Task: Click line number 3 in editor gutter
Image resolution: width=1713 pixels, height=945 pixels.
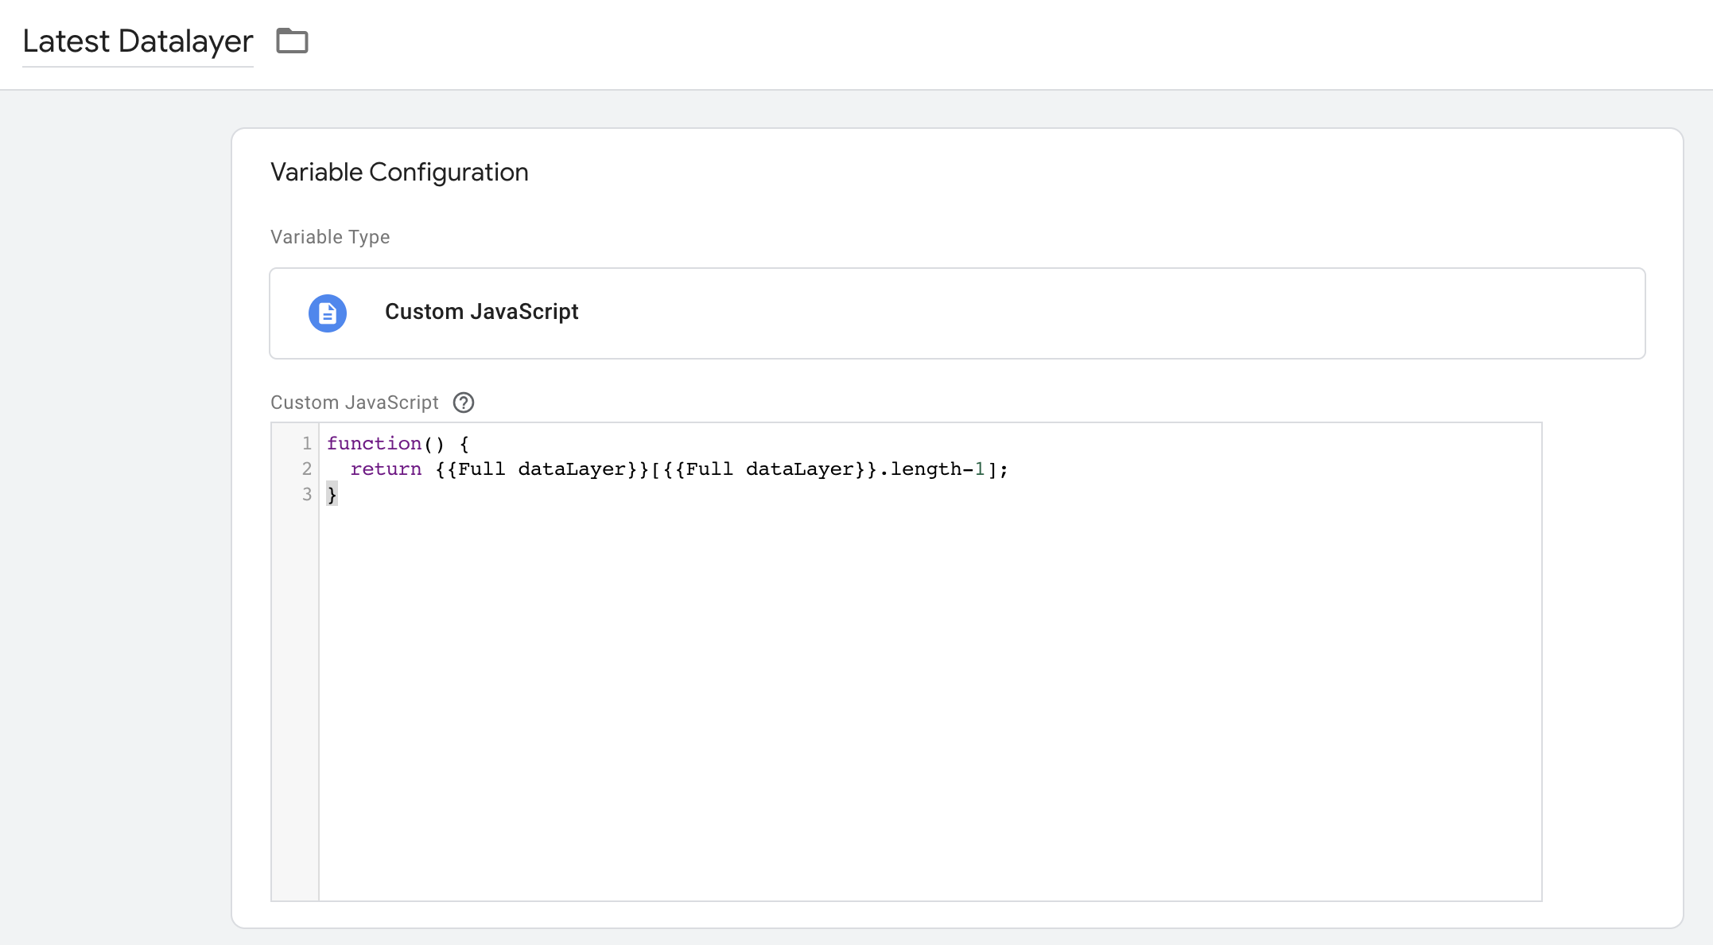Action: point(306,495)
